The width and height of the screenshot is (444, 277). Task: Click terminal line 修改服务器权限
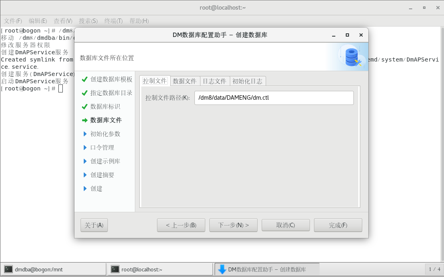[x=25, y=45]
